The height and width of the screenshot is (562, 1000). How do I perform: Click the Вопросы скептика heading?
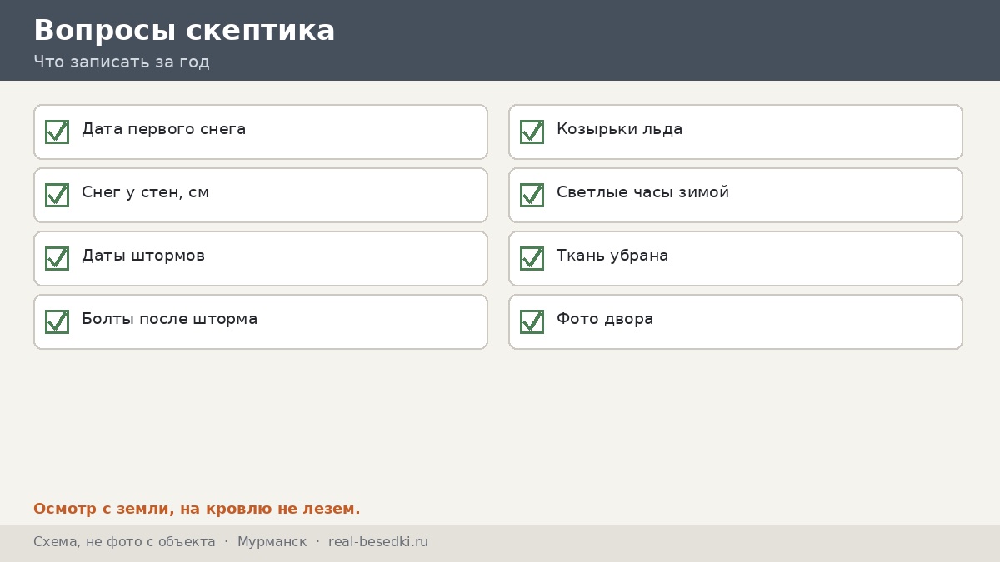(x=184, y=31)
